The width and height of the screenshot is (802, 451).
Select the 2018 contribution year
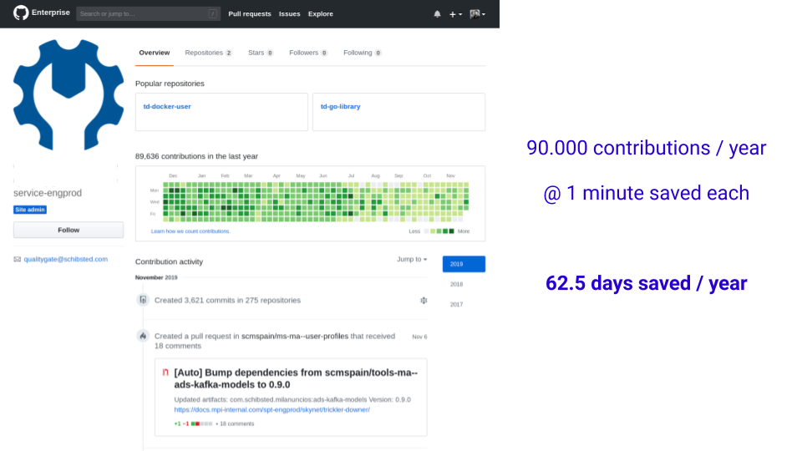pyautogui.click(x=456, y=284)
